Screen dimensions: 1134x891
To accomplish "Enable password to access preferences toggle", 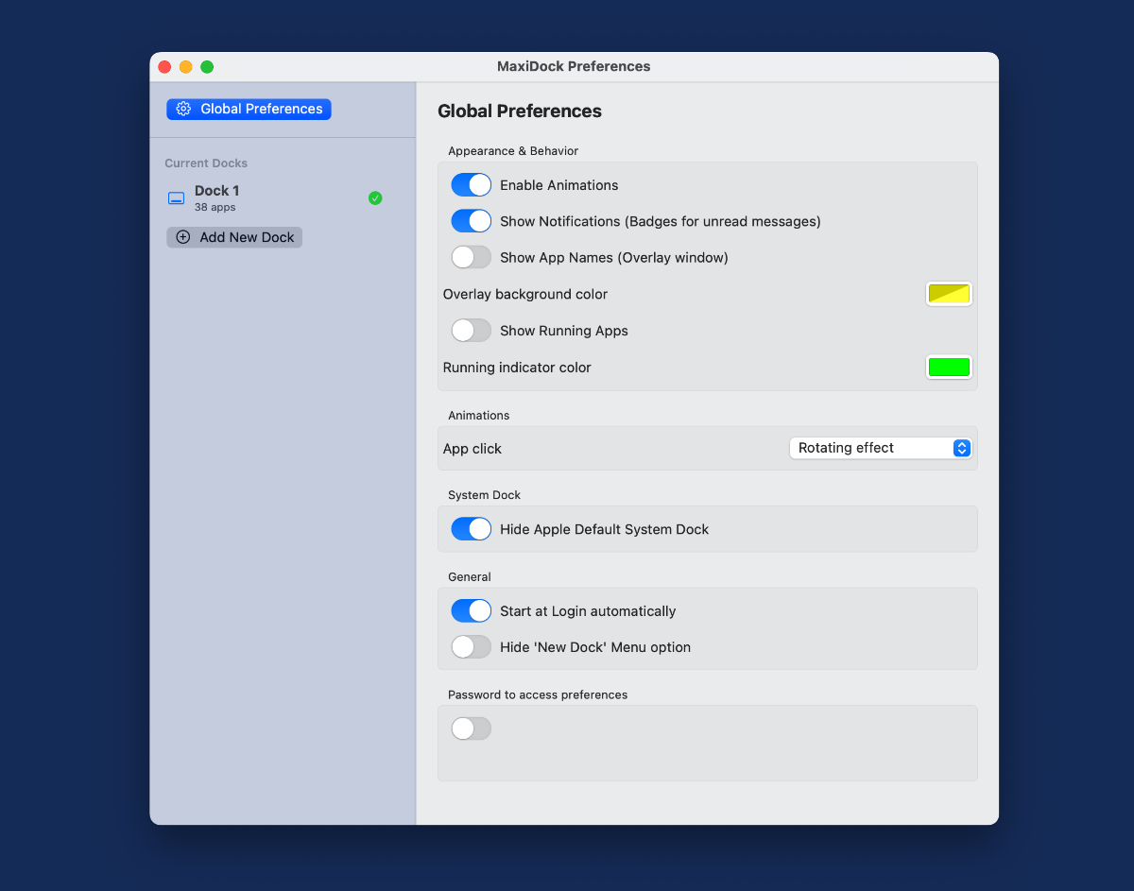I will [x=472, y=728].
